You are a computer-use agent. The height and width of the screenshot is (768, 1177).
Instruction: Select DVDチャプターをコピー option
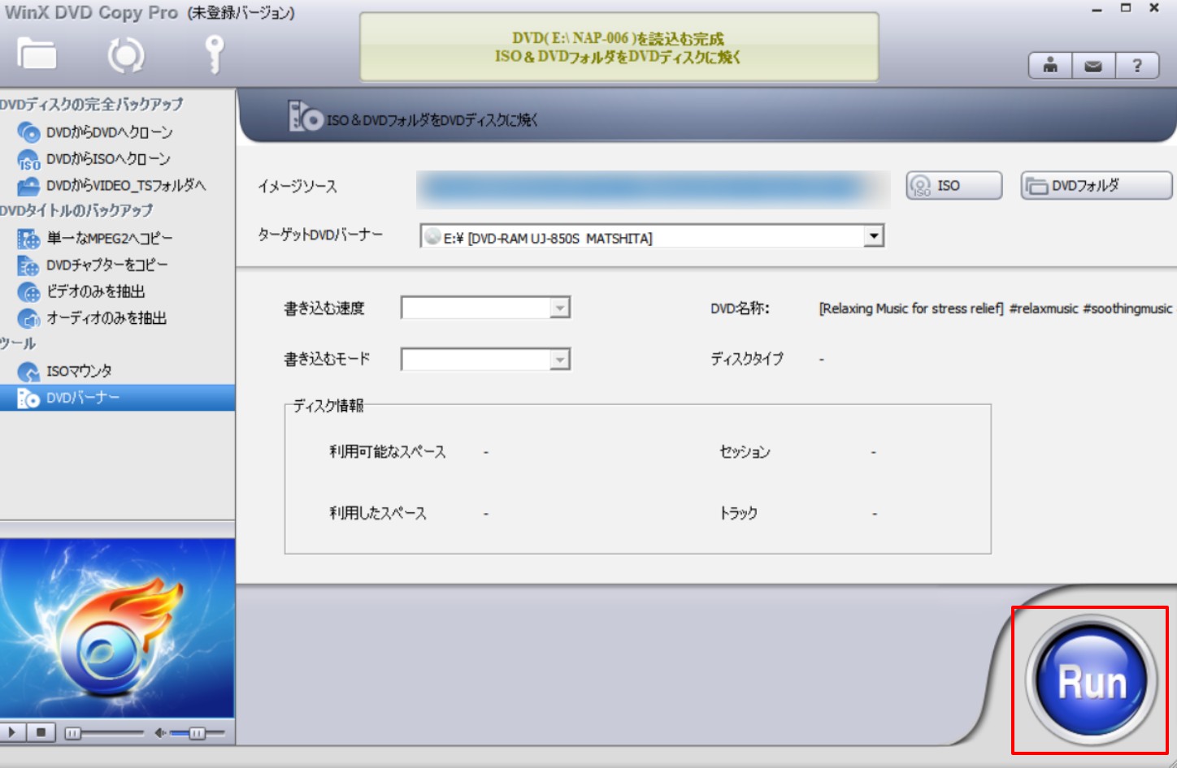pyautogui.click(x=106, y=265)
